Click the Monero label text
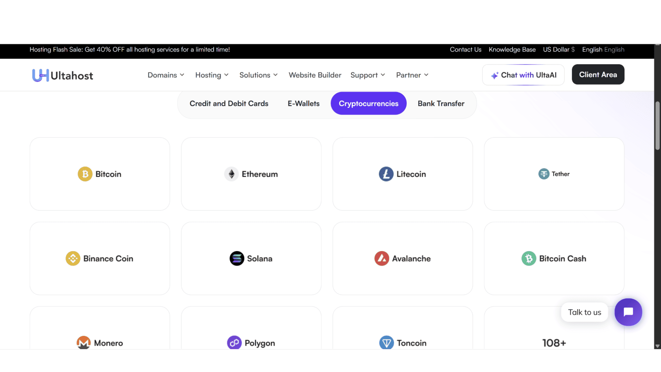This screenshot has height=372, width=661. pos(108,343)
